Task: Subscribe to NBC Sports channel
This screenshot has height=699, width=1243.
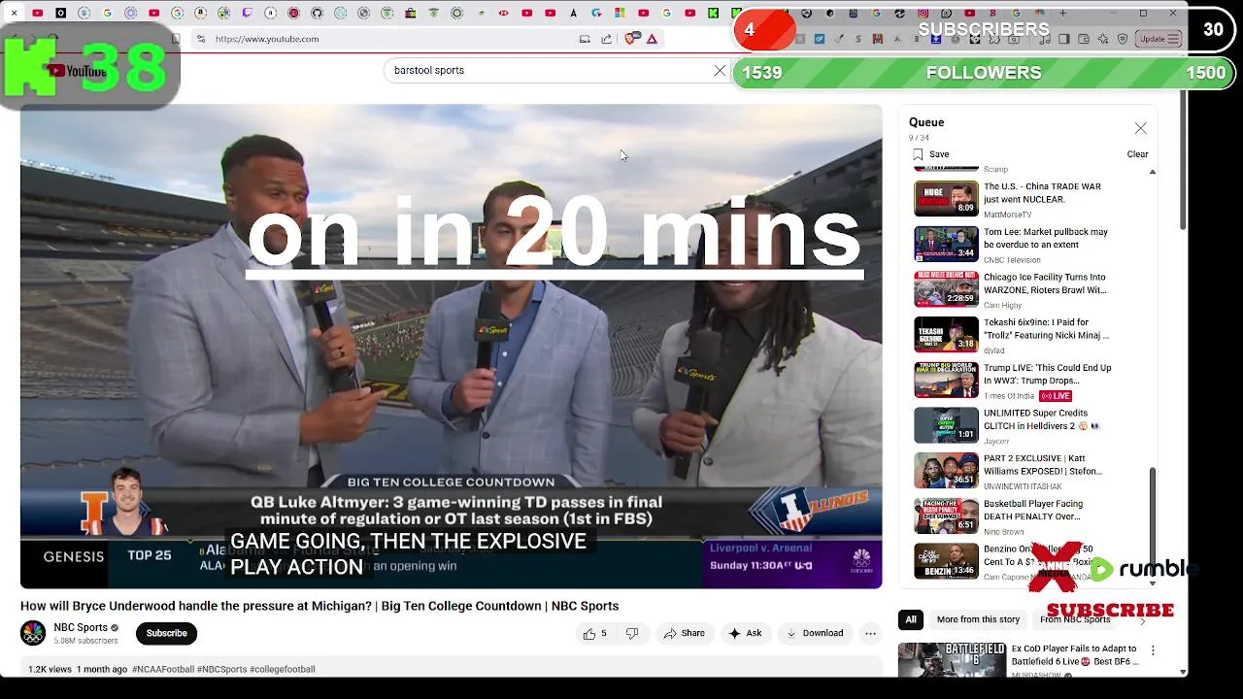Action: tap(166, 634)
